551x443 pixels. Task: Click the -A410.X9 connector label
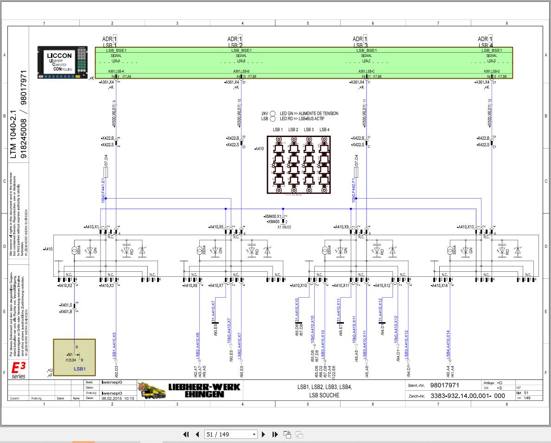tap(341, 227)
